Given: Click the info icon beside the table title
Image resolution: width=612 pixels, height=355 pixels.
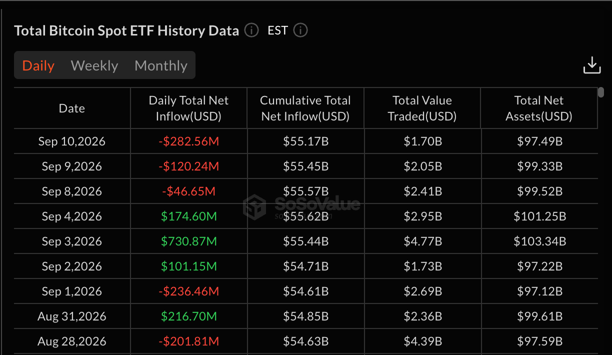Looking at the screenshot, I should [x=251, y=30].
